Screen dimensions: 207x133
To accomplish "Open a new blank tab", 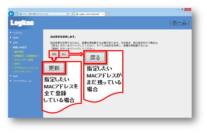I will click(107, 14).
